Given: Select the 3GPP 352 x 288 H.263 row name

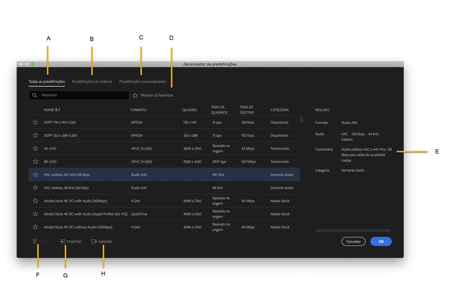Looking at the screenshot, I should [x=61, y=135].
